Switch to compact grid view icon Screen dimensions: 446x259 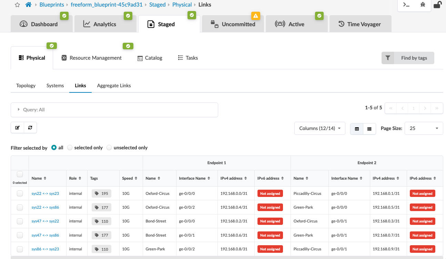tap(369, 129)
